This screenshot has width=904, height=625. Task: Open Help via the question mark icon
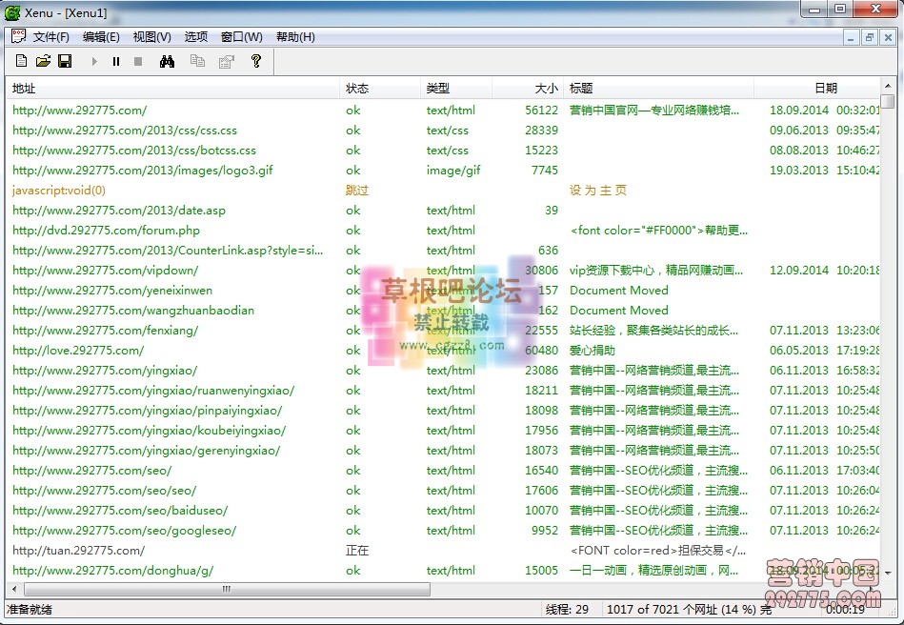[255, 60]
